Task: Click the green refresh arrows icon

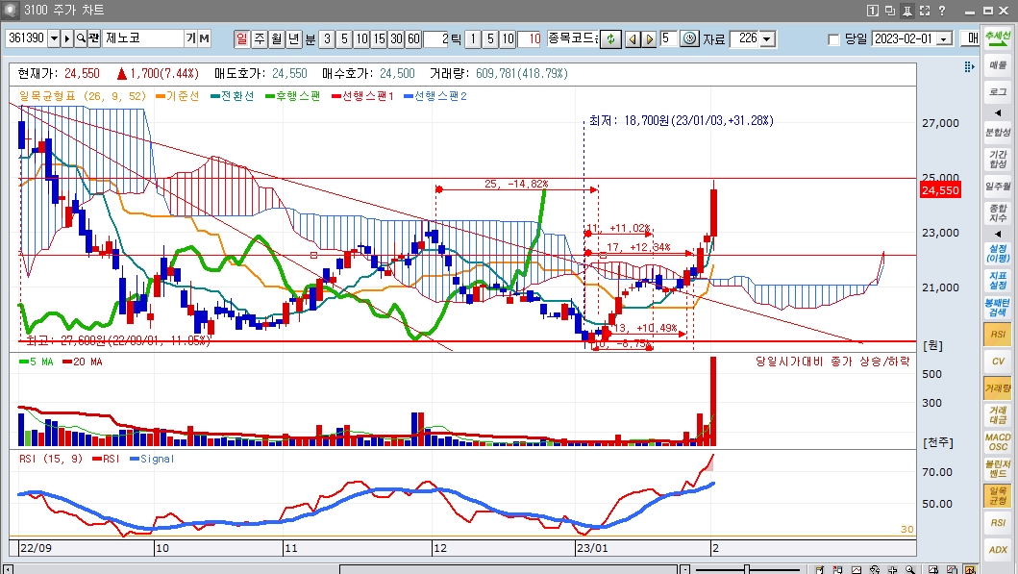Action: [609, 38]
